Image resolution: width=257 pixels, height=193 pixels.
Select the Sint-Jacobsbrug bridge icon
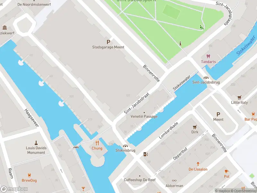click(206, 78)
